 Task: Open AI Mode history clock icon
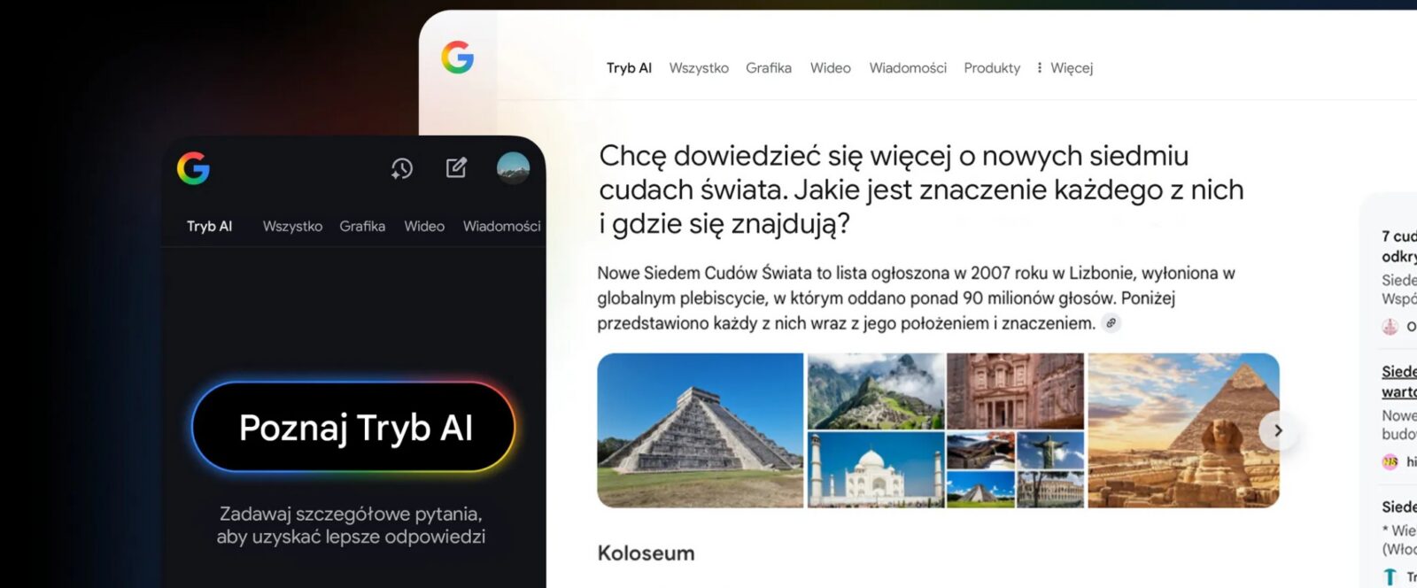pos(402,168)
